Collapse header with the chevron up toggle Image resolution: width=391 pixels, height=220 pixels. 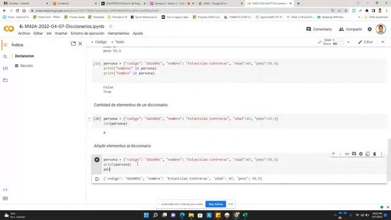tap(383, 42)
